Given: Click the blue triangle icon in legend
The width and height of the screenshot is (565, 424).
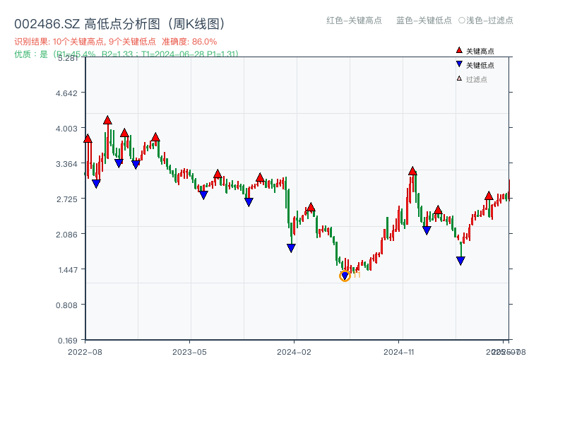Looking at the screenshot, I should (x=459, y=64).
